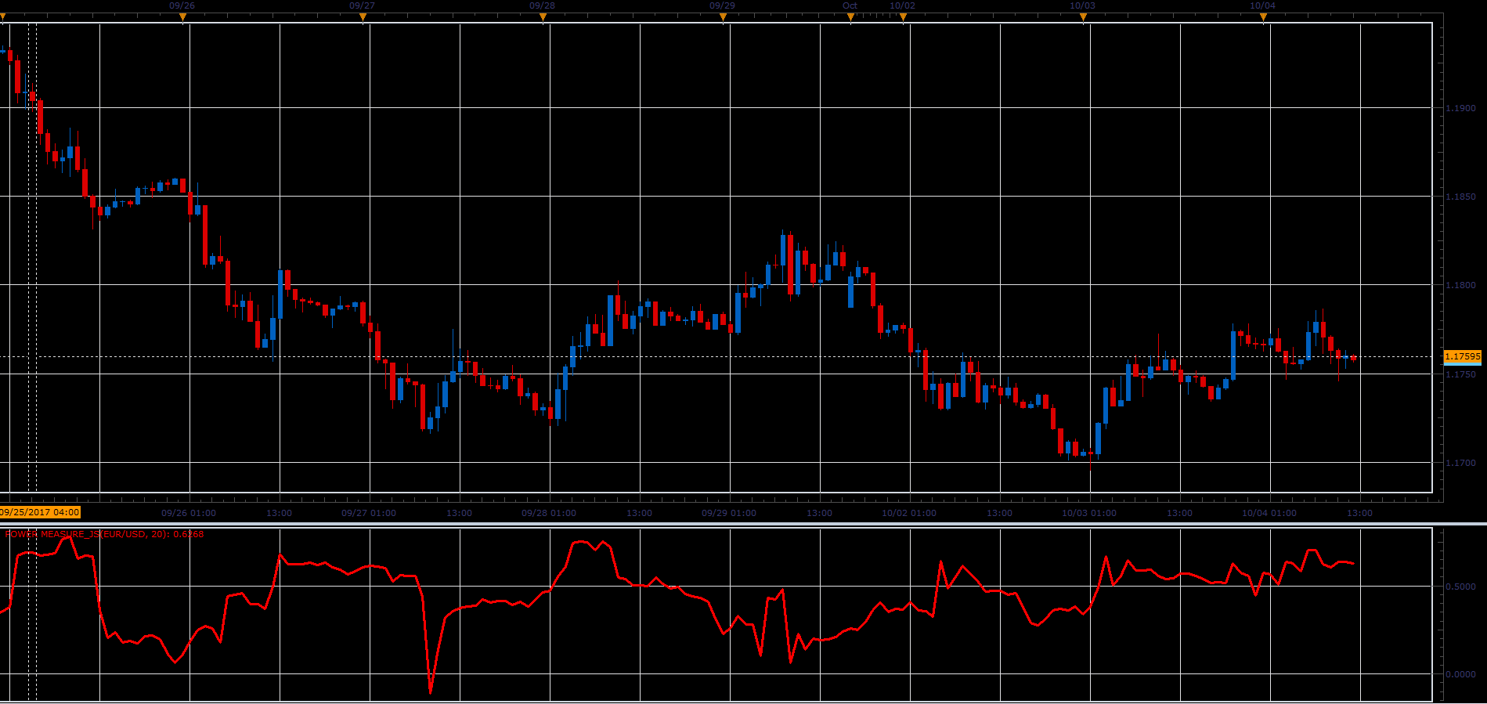The height and width of the screenshot is (704, 1487).
Task: Click the orange 1.17595 current price tag
Action: (1463, 356)
